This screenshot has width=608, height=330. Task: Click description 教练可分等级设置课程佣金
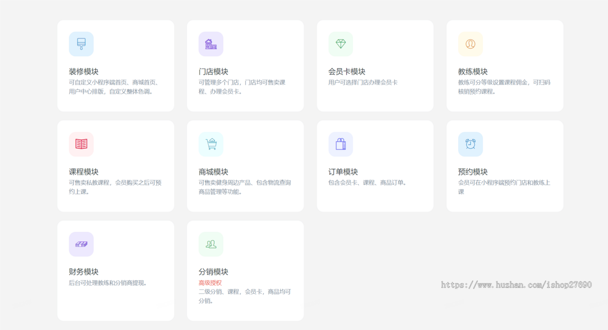[504, 87]
